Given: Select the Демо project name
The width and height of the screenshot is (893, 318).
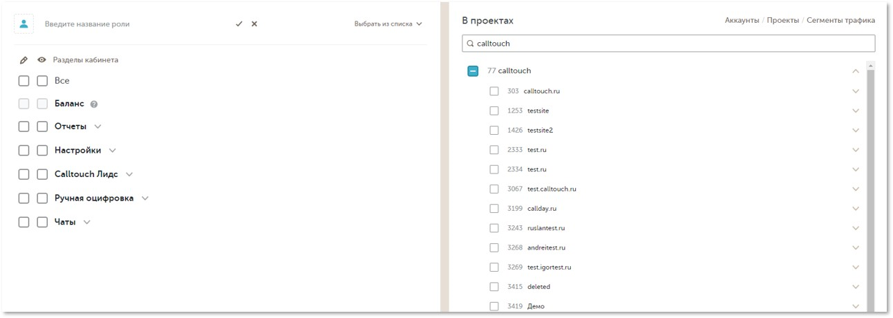Looking at the screenshot, I should pos(536,306).
